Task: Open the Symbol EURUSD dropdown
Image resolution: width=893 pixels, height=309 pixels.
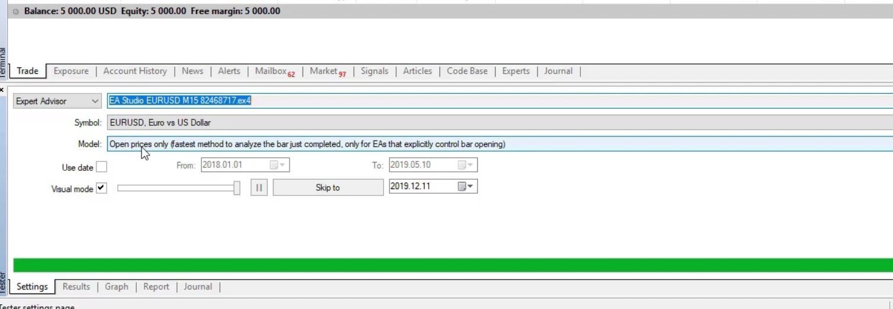Action: [497, 123]
